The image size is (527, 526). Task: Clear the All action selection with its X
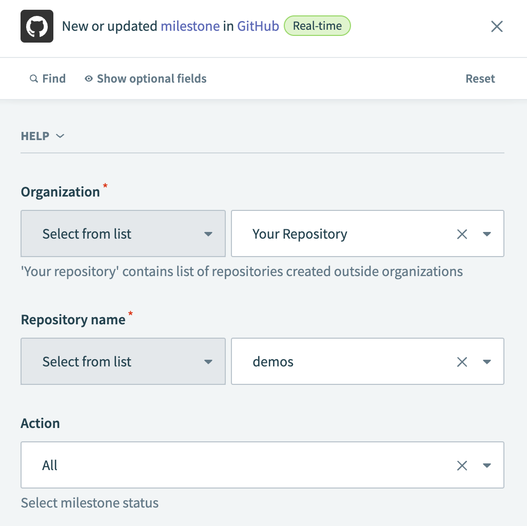click(462, 465)
